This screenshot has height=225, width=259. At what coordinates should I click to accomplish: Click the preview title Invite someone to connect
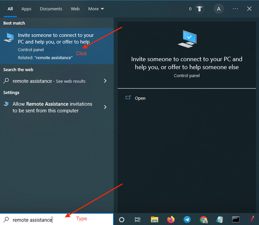186,63
